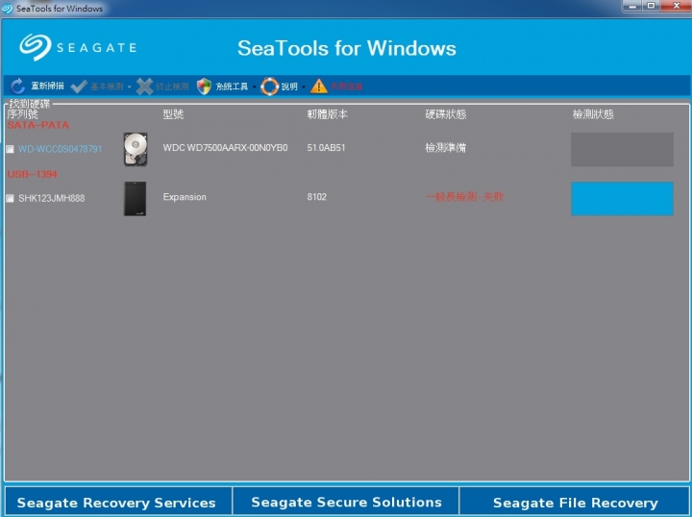Minimize the SeaTools window
The image size is (692, 517).
(x=632, y=6)
